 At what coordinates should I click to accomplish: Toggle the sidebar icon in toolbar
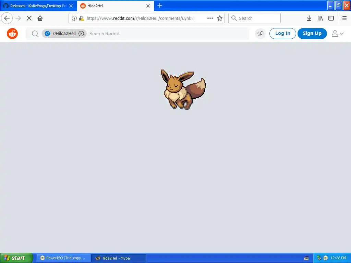331,18
